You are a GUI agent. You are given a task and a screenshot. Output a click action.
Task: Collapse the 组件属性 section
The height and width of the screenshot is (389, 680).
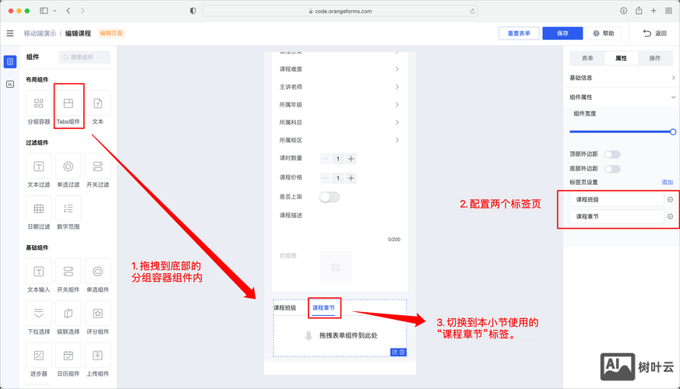coord(622,97)
